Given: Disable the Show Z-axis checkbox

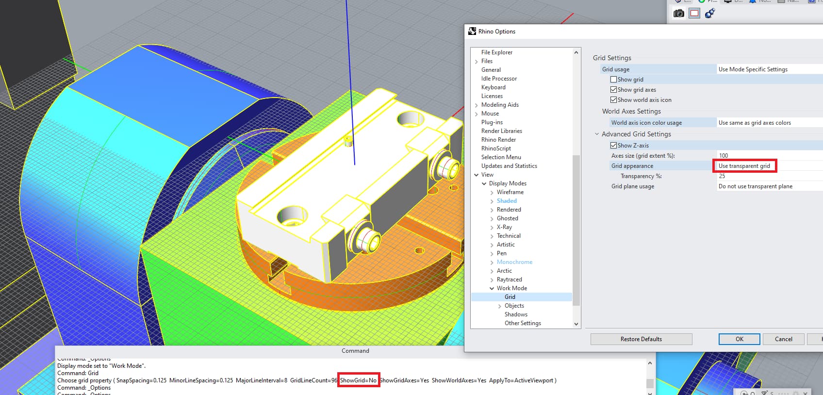Looking at the screenshot, I should [613, 146].
